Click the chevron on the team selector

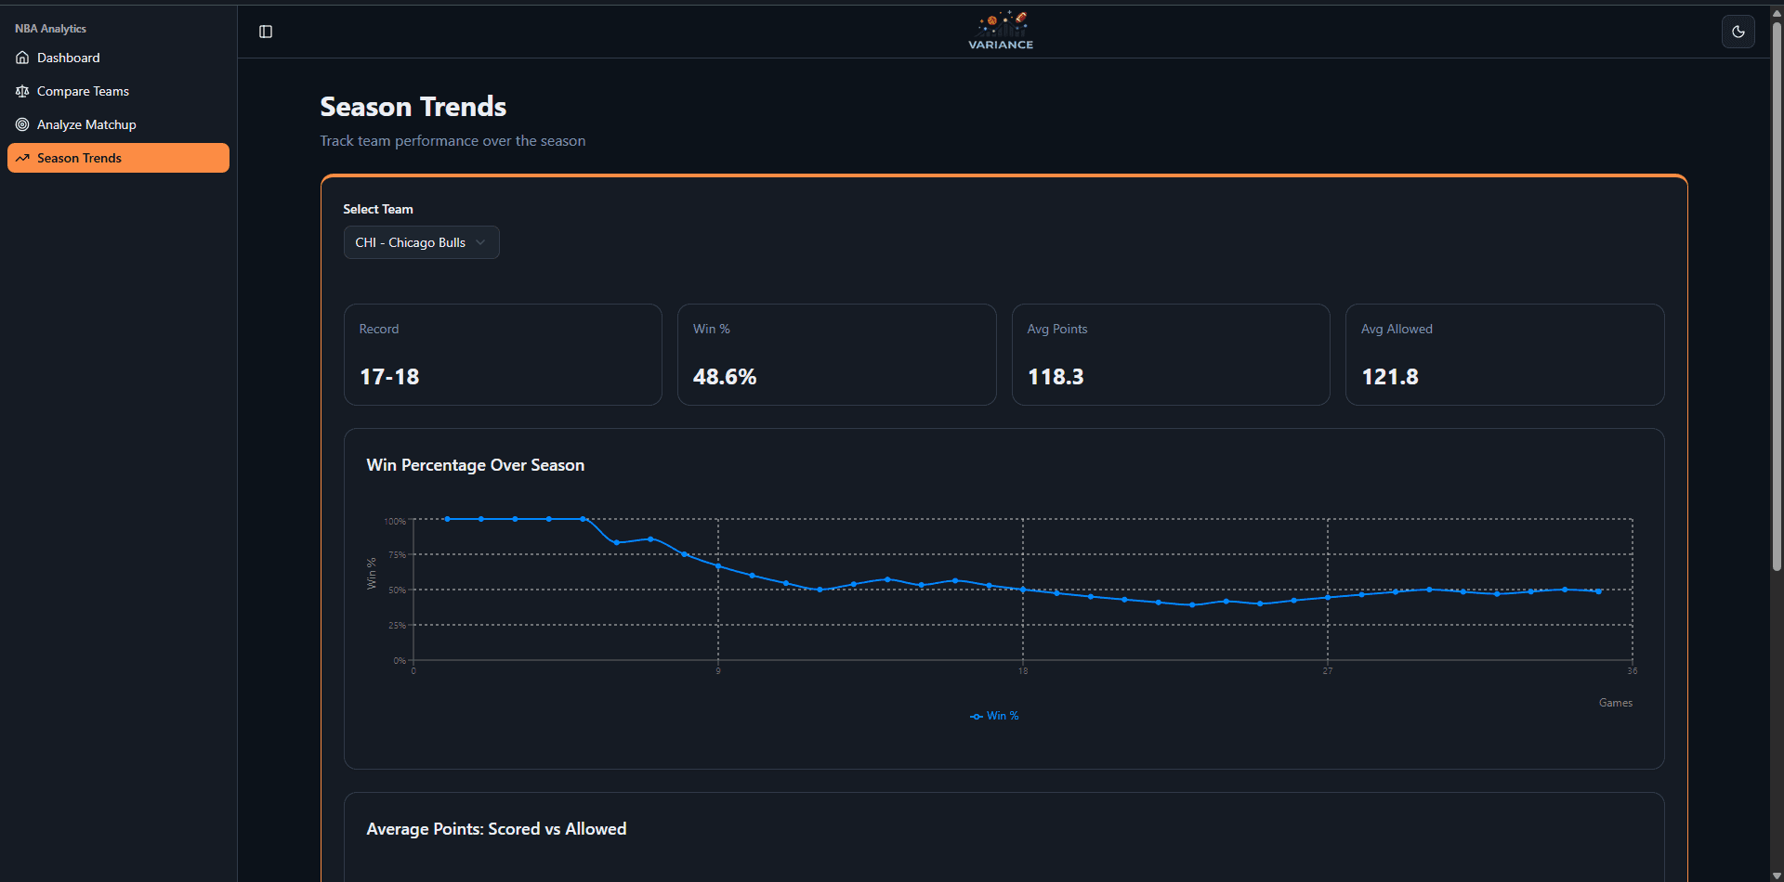[x=481, y=242]
